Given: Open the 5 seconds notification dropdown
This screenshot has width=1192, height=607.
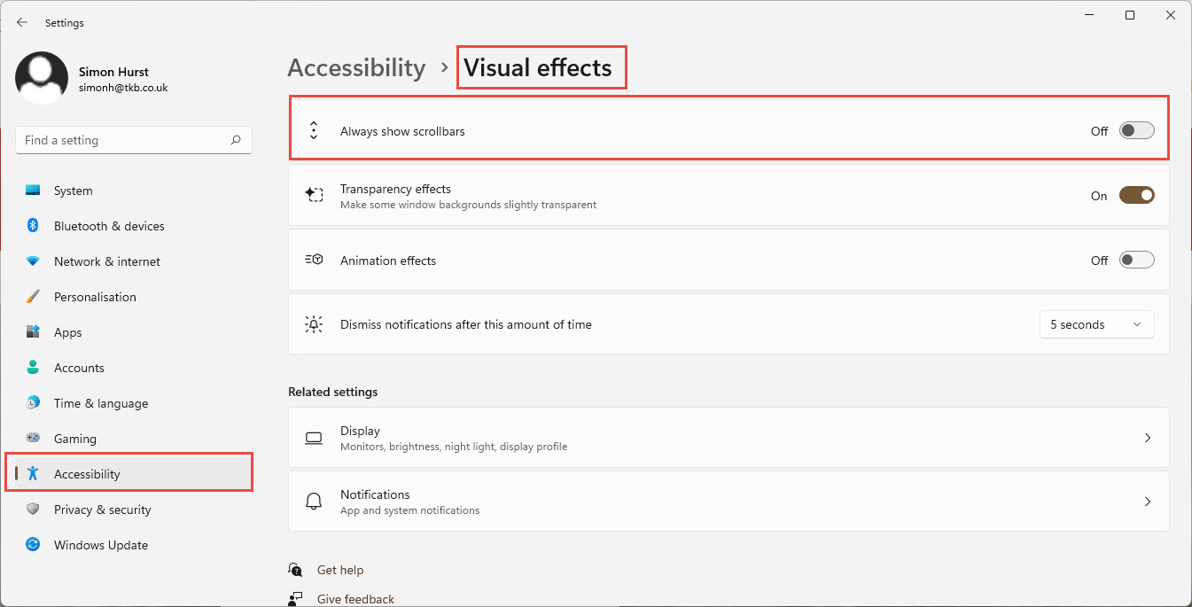Looking at the screenshot, I should [1096, 324].
